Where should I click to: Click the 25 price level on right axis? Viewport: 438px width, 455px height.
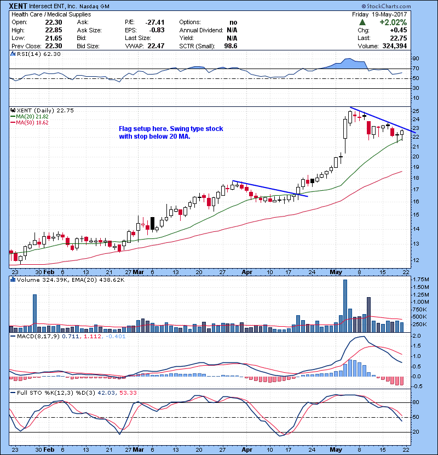[x=416, y=111]
